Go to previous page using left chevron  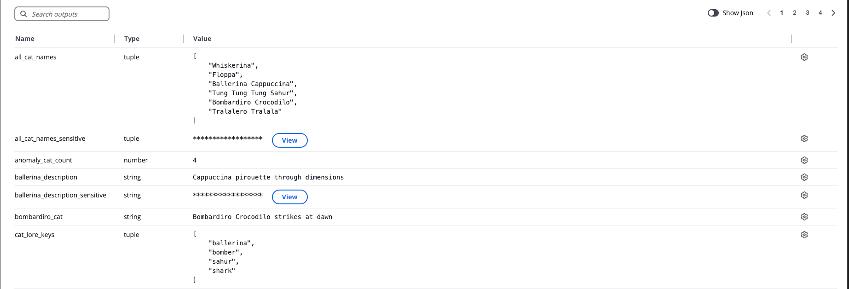coord(768,13)
